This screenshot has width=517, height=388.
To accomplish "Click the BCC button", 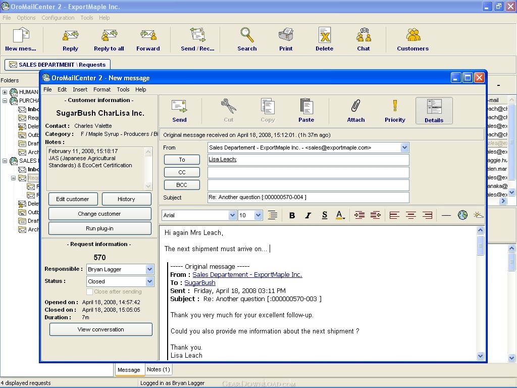I will coord(182,185).
